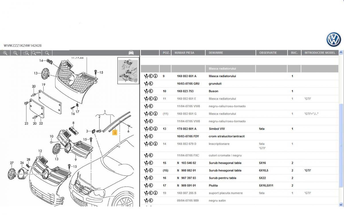Open info for suport placuta numere
This screenshot has width=344, height=215.
pyautogui.click(x=155, y=193)
